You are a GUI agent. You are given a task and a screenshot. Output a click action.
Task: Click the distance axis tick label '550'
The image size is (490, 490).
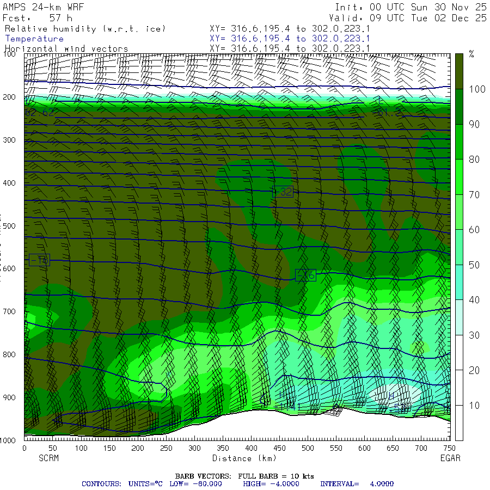(x=336, y=448)
